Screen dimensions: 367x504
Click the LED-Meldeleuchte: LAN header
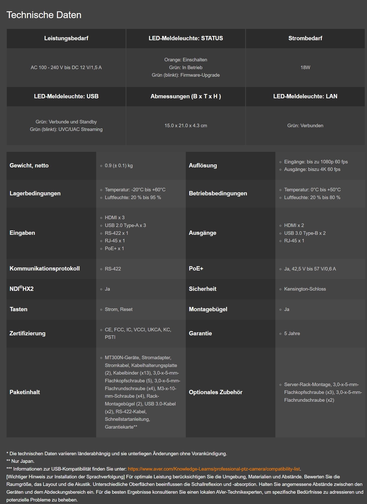(x=305, y=96)
